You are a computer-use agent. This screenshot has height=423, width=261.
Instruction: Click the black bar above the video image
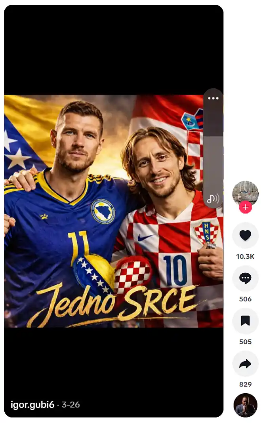point(114,50)
